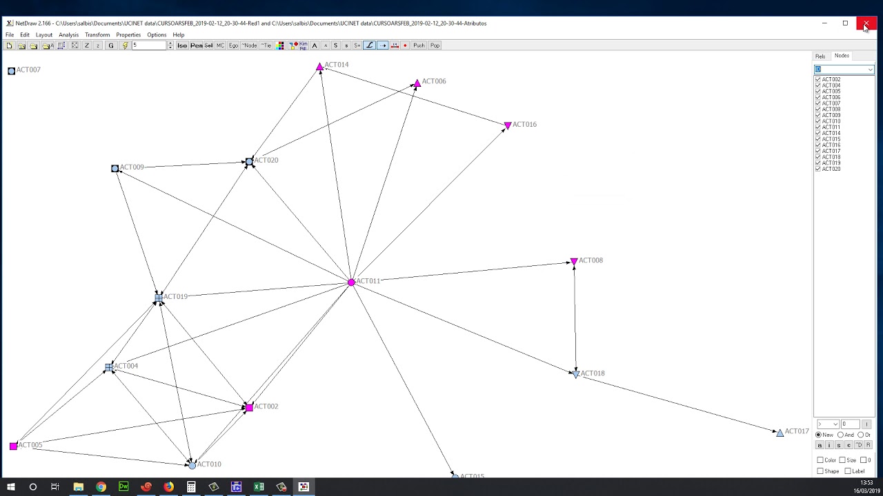Open the Options menu

[x=157, y=34]
